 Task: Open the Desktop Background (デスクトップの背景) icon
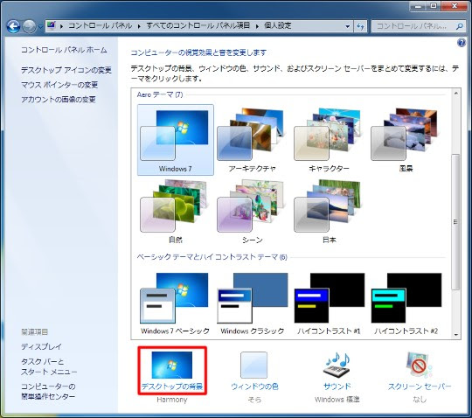tap(172, 371)
